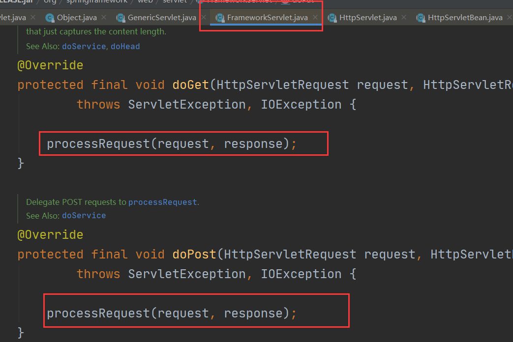This screenshot has width=513, height=342.
Task: Click the HttpServlet.java class file icon
Action: [332, 18]
